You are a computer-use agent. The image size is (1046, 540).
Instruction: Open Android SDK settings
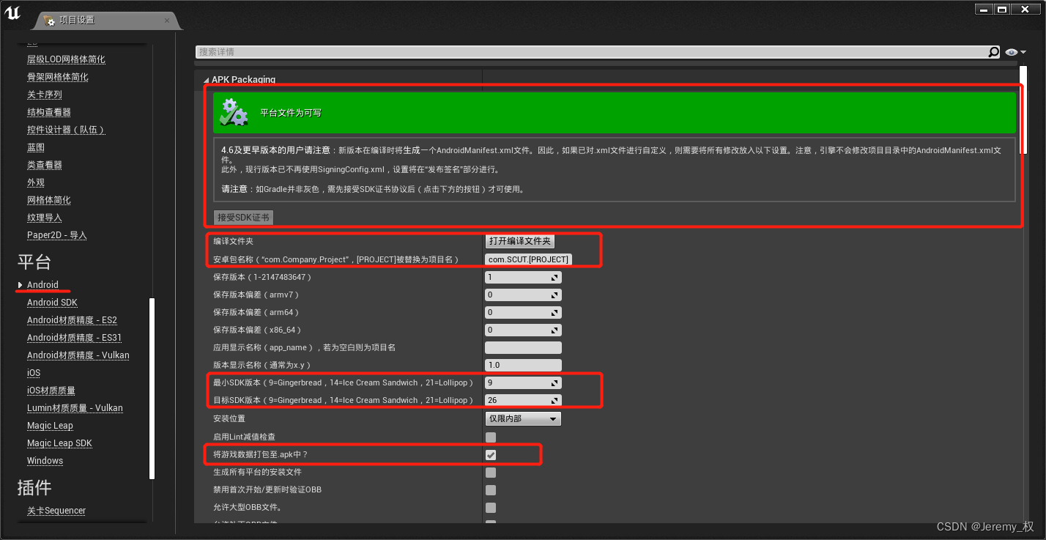pos(52,303)
